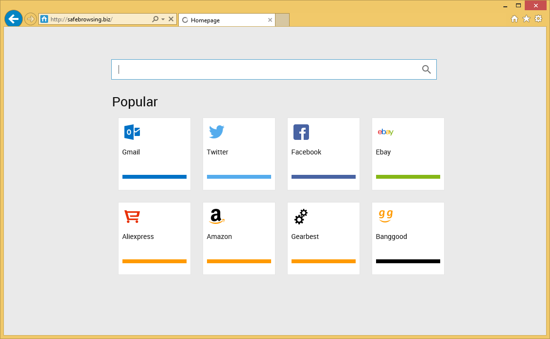Open the Aliexpress link

(x=138, y=237)
